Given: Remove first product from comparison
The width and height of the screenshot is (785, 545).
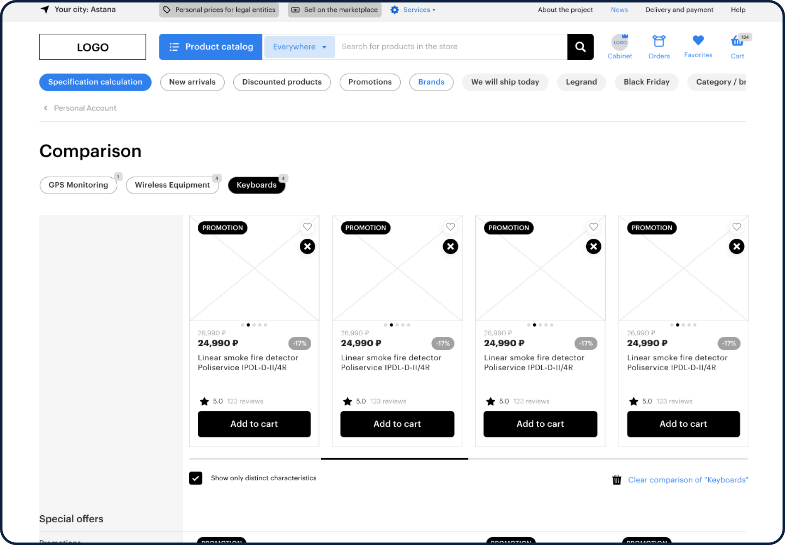Looking at the screenshot, I should [x=307, y=247].
